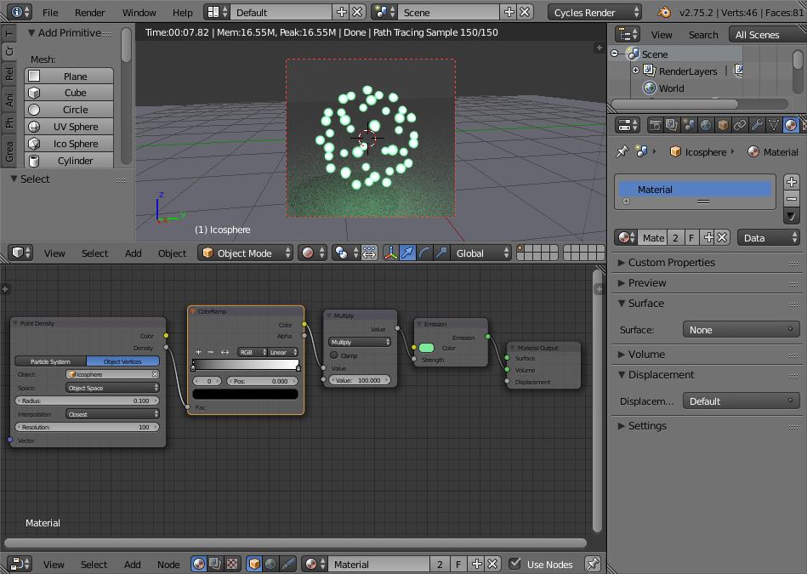Add a Cylinder mesh primitive
The height and width of the screenshot is (574, 807).
tap(69, 161)
